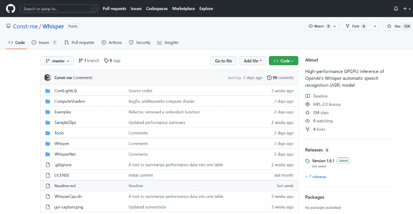
Task: Expand the Fork options dropdown arrow
Action: tap(375, 26)
